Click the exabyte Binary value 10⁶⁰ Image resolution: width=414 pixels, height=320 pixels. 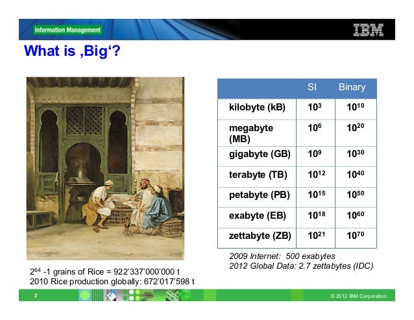[356, 215]
